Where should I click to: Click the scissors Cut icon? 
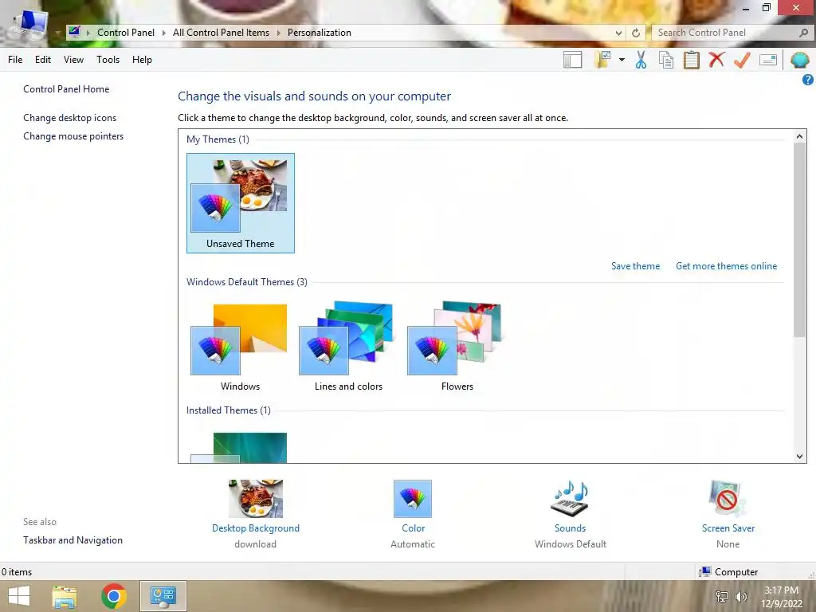641,60
